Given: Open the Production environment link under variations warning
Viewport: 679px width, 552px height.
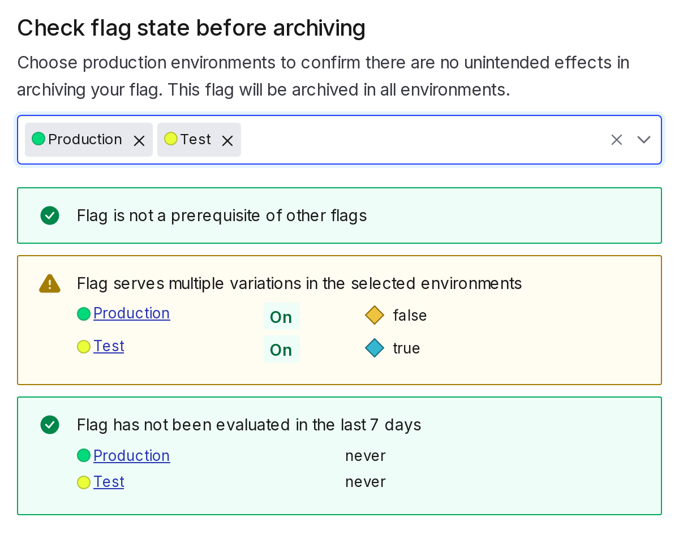Looking at the screenshot, I should (x=131, y=313).
